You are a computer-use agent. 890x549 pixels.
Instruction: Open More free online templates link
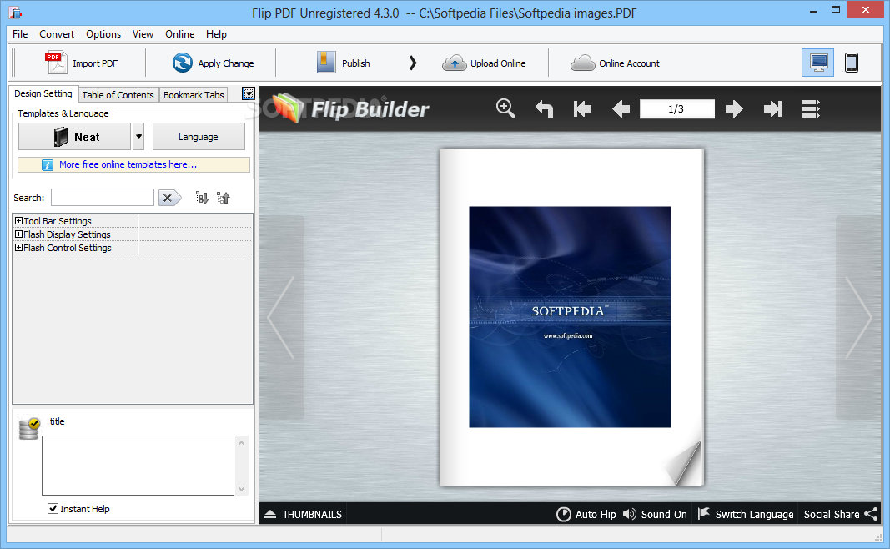click(128, 164)
